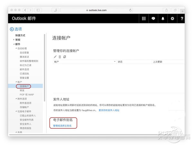Select 自动答复 in the sidebar

pos(24,52)
